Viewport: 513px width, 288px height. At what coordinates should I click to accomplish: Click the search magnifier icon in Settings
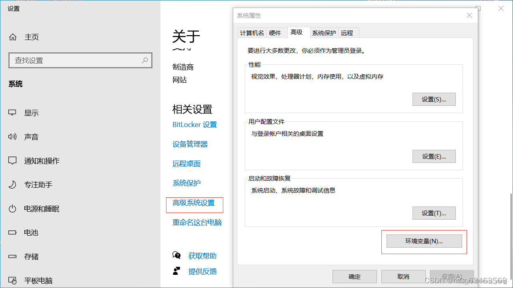click(145, 60)
